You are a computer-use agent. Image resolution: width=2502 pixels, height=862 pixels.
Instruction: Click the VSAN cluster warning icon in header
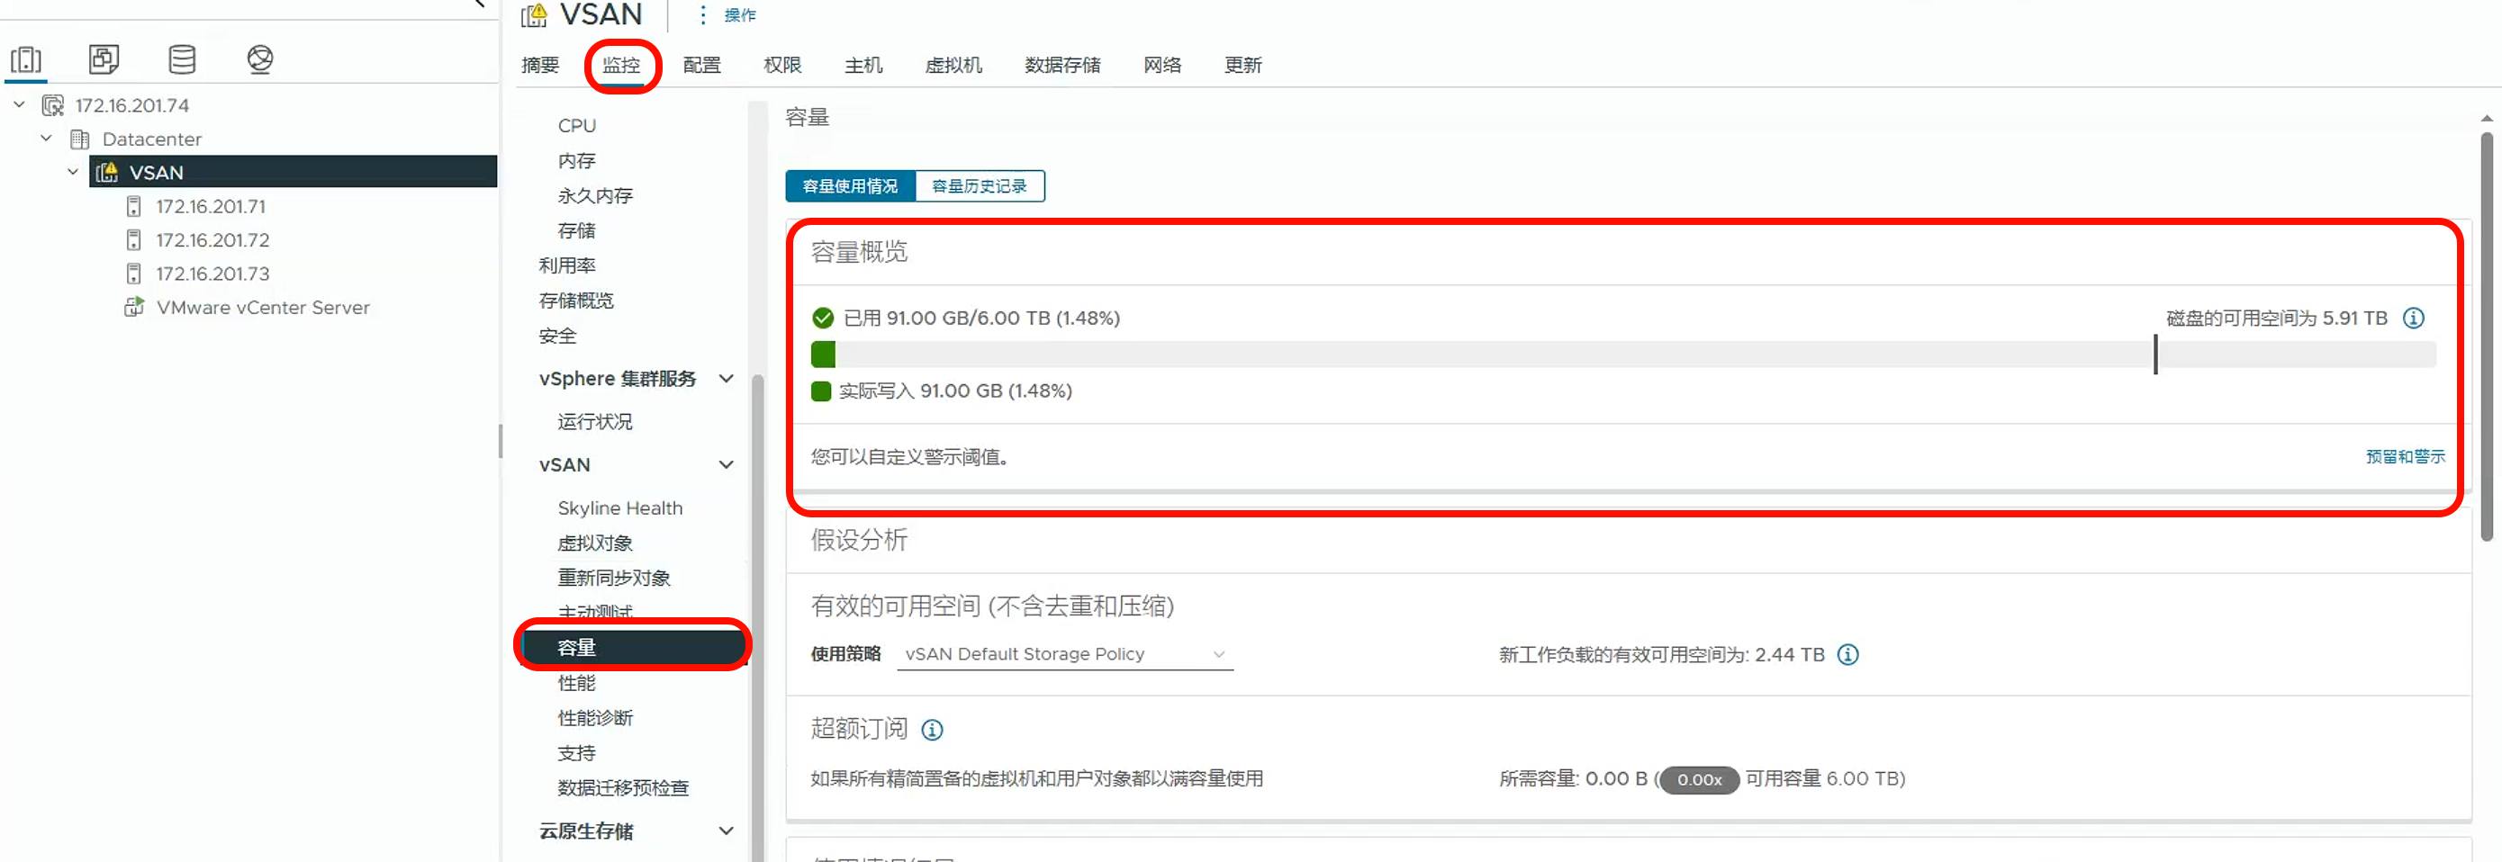click(534, 14)
